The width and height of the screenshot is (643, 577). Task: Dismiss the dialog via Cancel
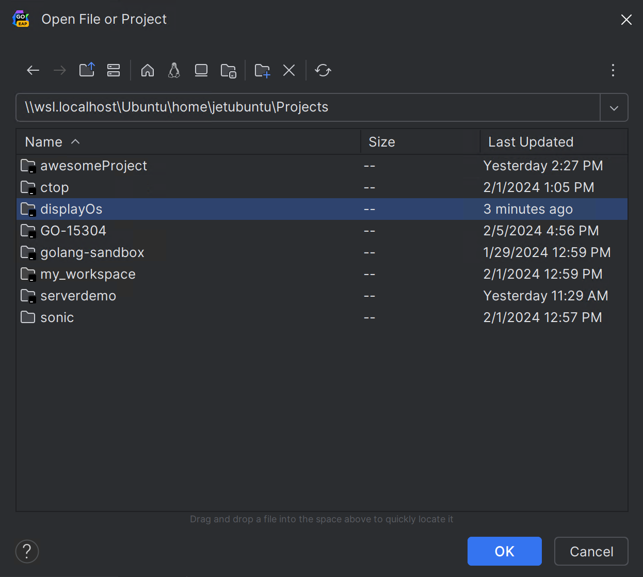click(x=591, y=551)
